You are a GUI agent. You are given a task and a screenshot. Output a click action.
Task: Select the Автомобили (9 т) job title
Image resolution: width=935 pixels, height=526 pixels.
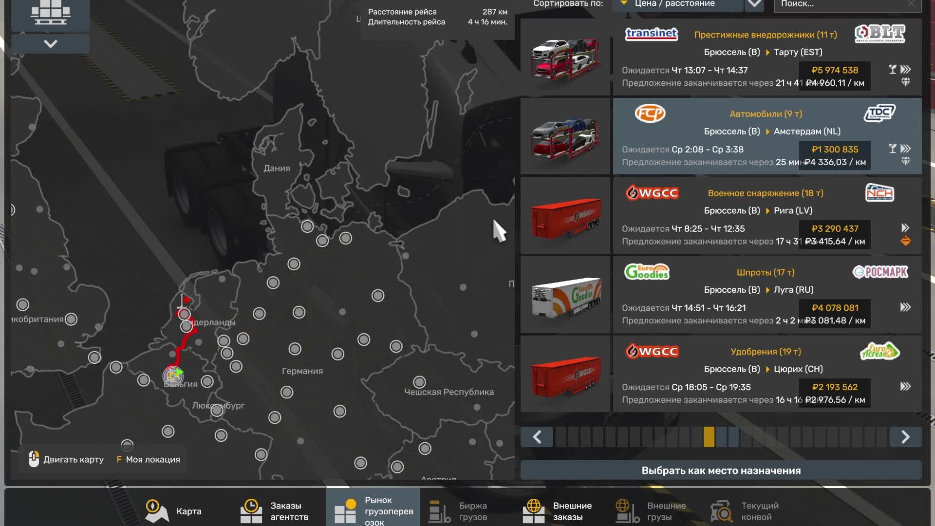click(x=766, y=114)
